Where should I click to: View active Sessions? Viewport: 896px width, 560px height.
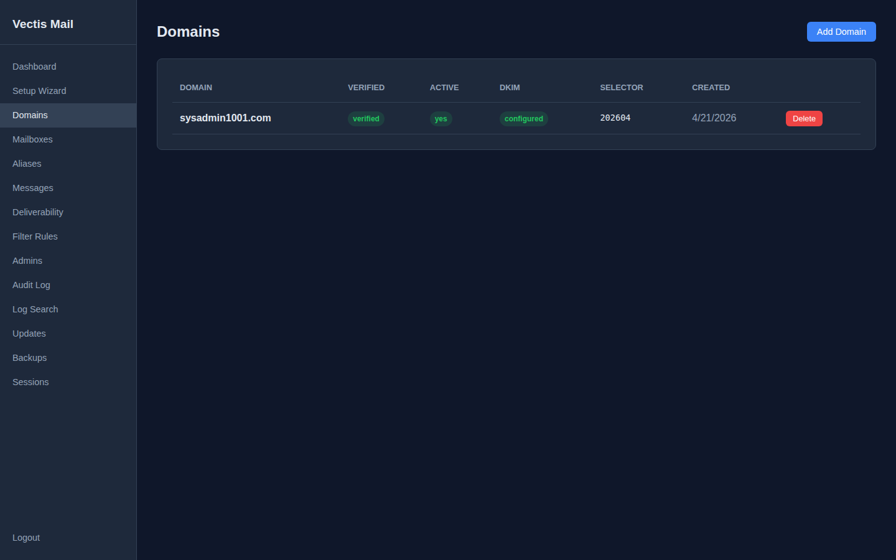(68, 382)
